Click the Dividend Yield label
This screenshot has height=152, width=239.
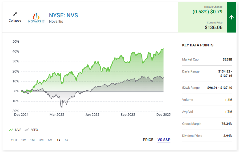click(192, 136)
